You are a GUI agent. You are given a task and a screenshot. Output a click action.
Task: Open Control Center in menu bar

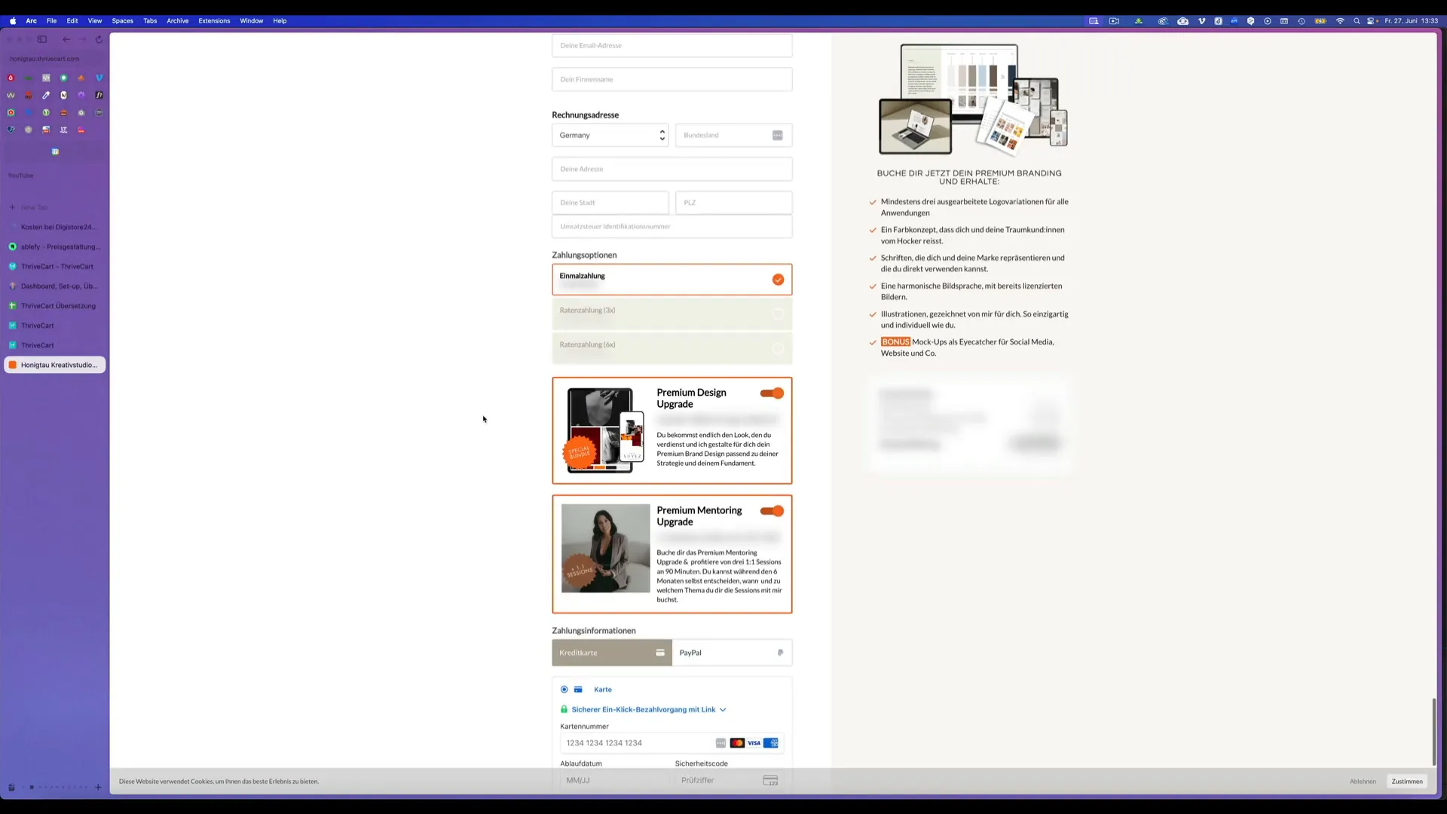coord(1371,21)
